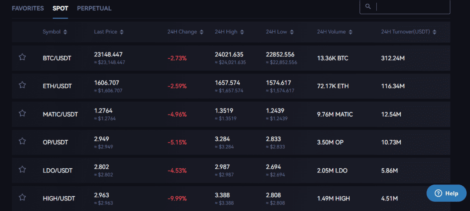Click 24H low value 22852.556

[280, 55]
